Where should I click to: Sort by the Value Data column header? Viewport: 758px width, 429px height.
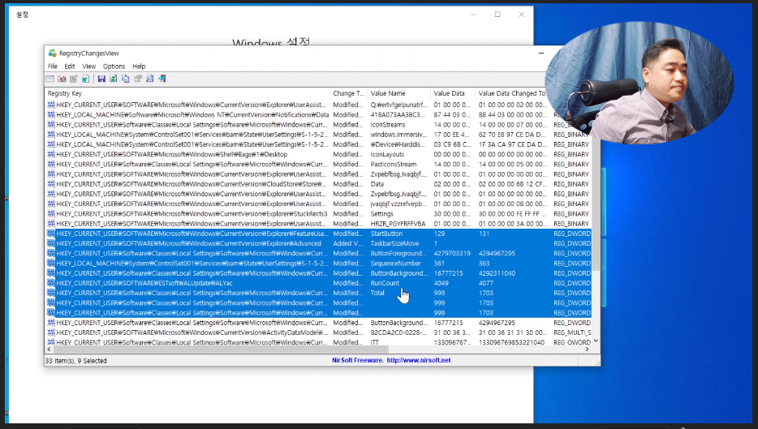tap(453, 93)
